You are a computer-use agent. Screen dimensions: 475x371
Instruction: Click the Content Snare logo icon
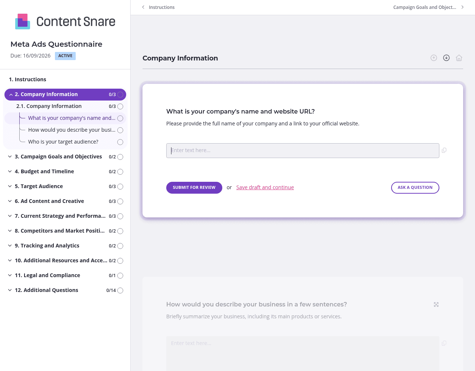[23, 22]
